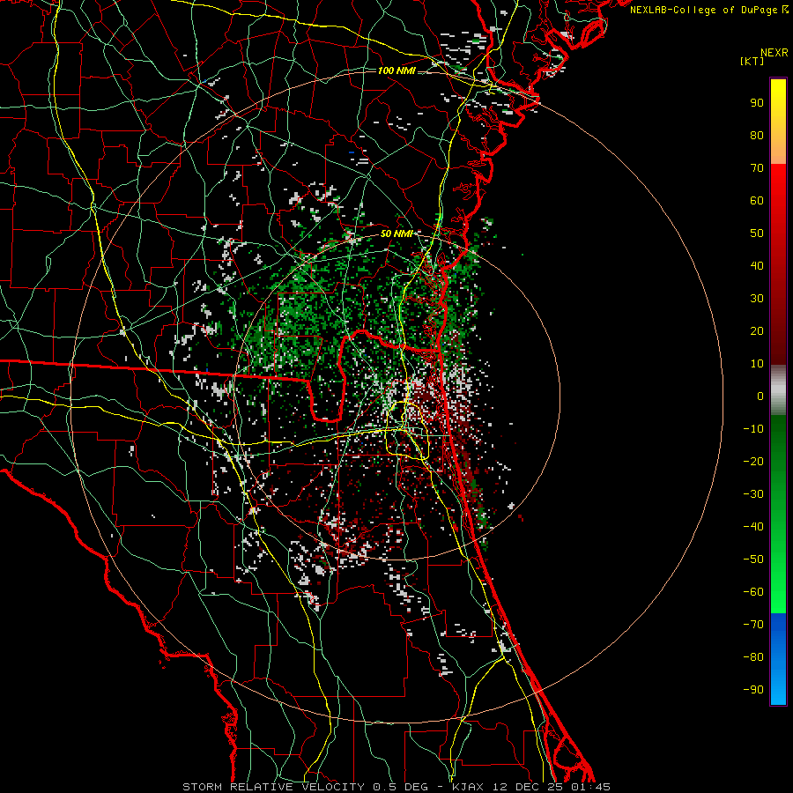The height and width of the screenshot is (793, 793).
Task: Click the -30 knot scale label
Action: [753, 494]
